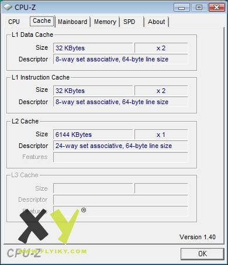Close the CPU-Z window

click(x=216, y=8)
